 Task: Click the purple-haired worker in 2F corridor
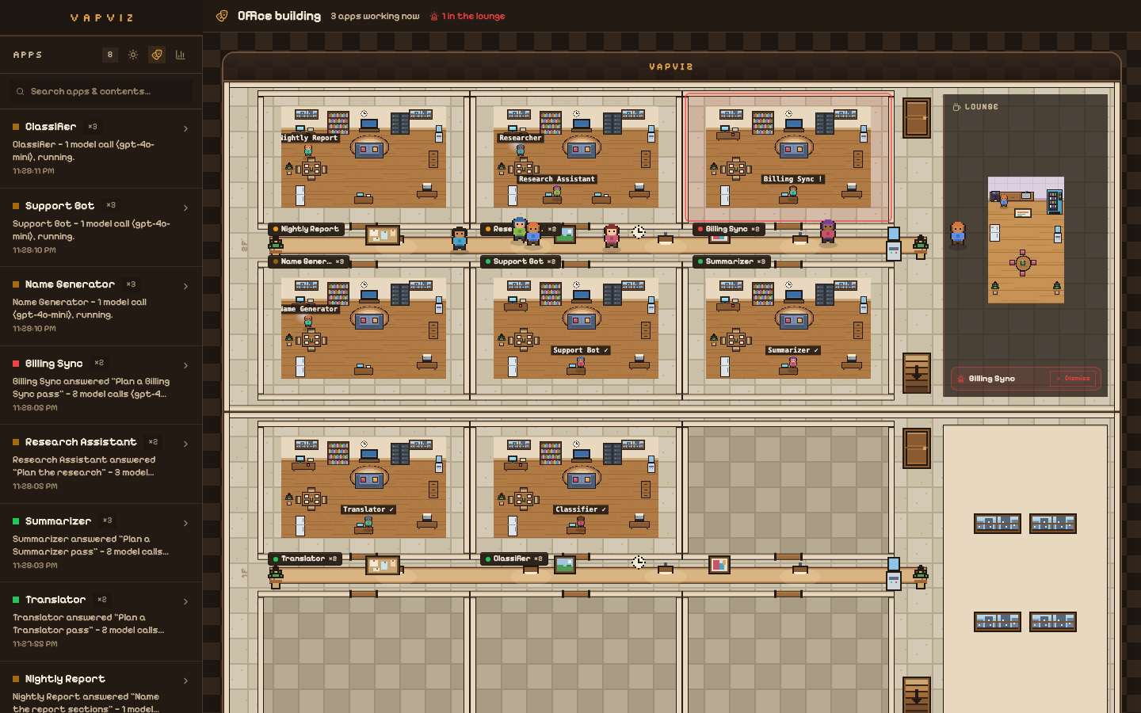point(828,232)
